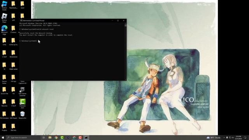Open the Roblox Player desktop shortcut
Screen dimensions: 249x140
point(4,18)
